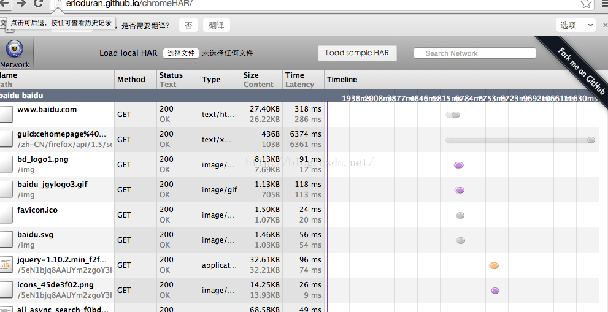This screenshot has width=608, height=312.
Task: Click image/gif type cell
Action: (x=219, y=190)
